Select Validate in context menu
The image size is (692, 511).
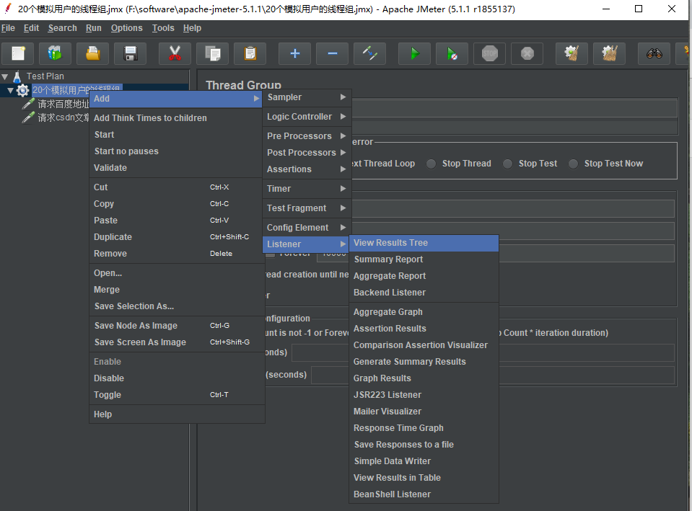tap(176, 168)
